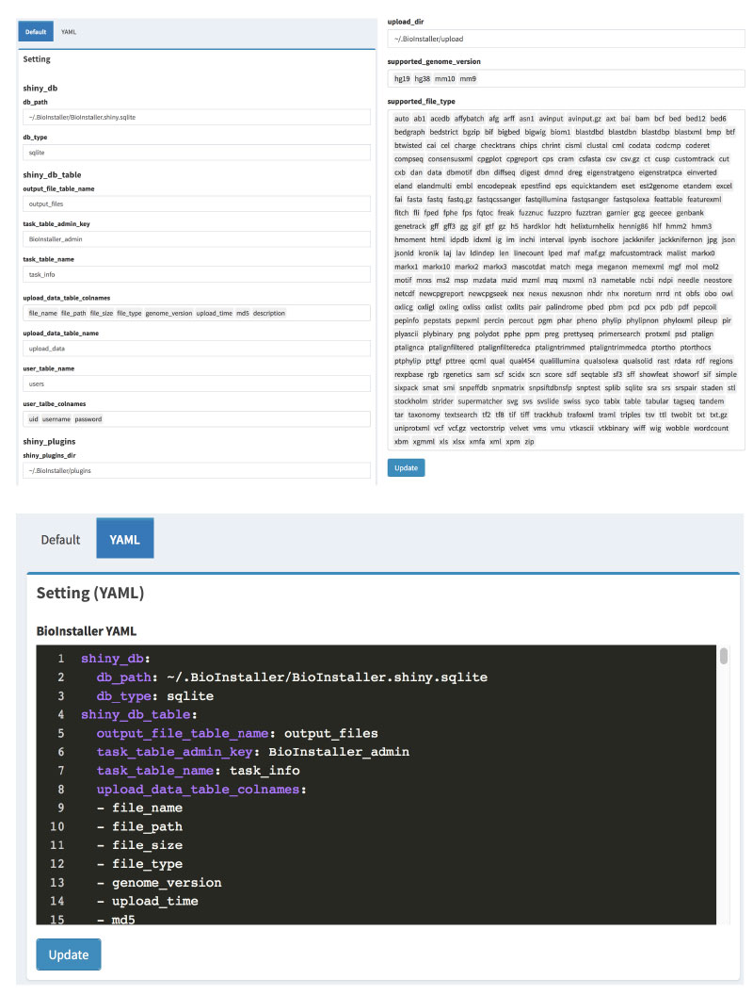Viewport: 753px width, 995px height.
Task: Select the password tag in user_talbe_colnames
Action: (x=88, y=418)
